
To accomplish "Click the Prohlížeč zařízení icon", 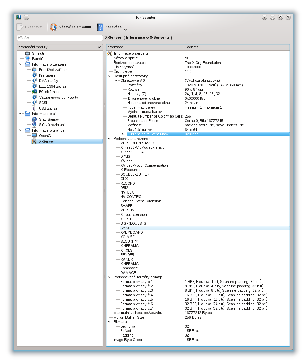I will click(x=34, y=70).
